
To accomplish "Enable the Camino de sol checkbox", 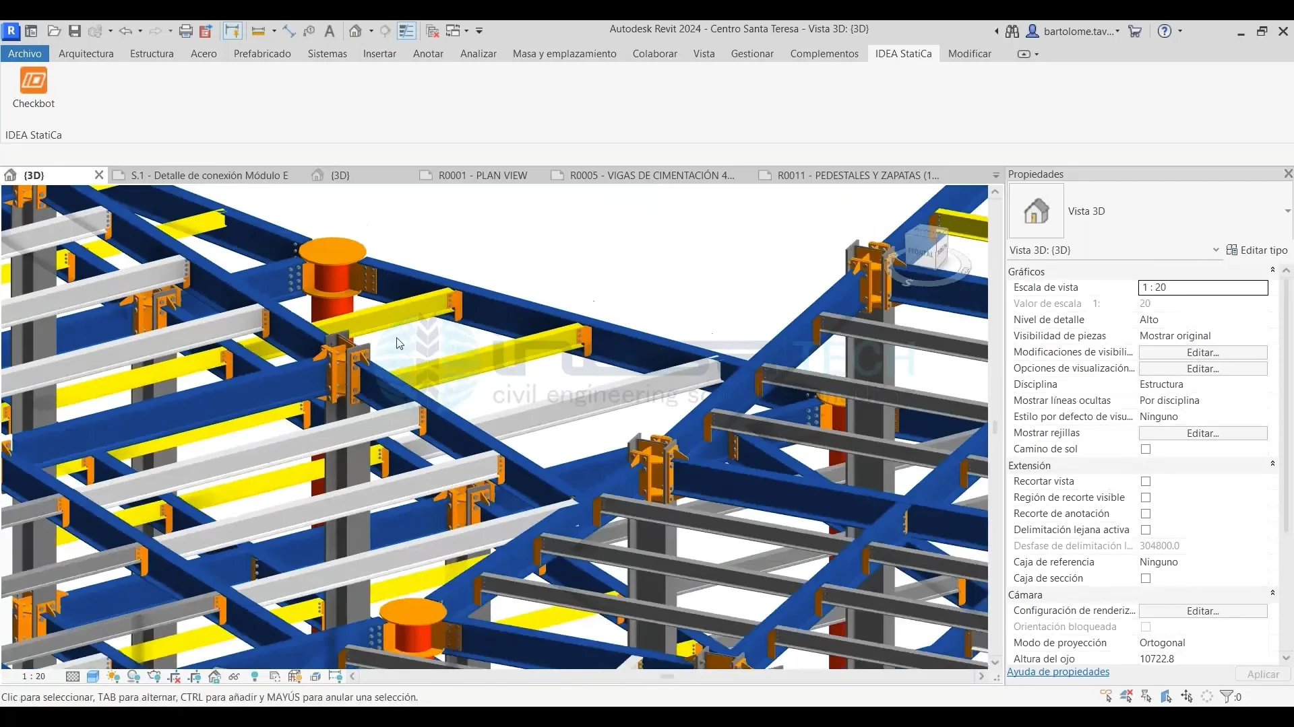I will (1145, 449).
